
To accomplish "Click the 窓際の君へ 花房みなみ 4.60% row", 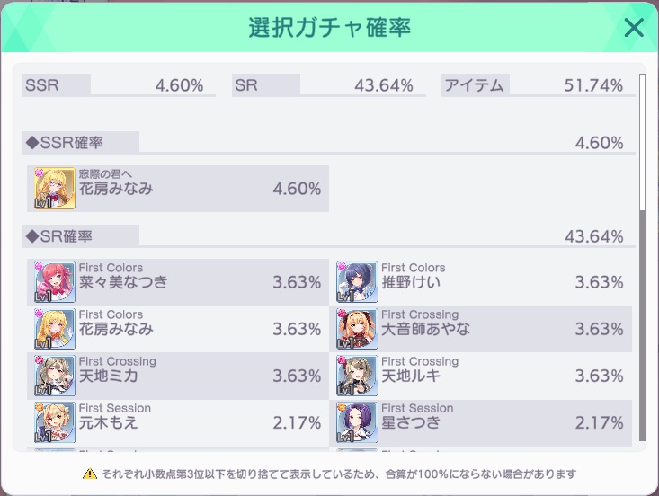I will click(178, 189).
